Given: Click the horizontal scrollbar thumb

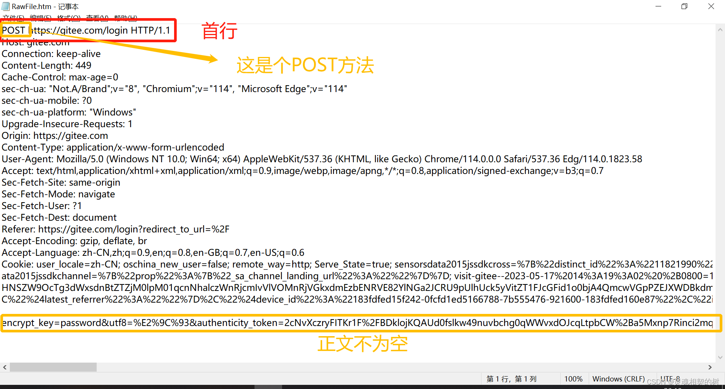Looking at the screenshot, I should point(53,367).
